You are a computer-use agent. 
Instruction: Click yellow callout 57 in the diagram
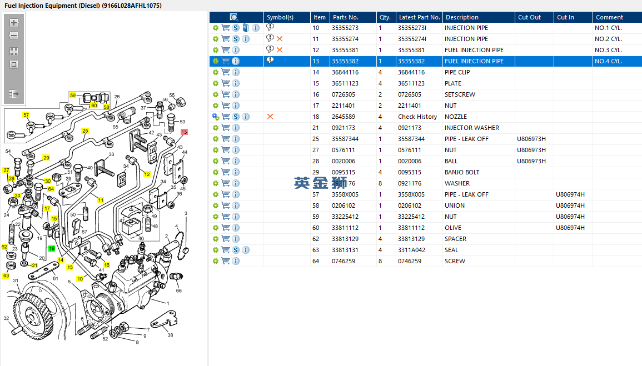[26, 115]
